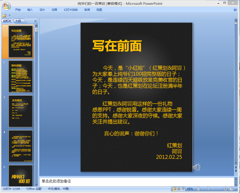Expand the quick access toolbar customize arrow
The image size is (240, 193).
click(10, 15)
